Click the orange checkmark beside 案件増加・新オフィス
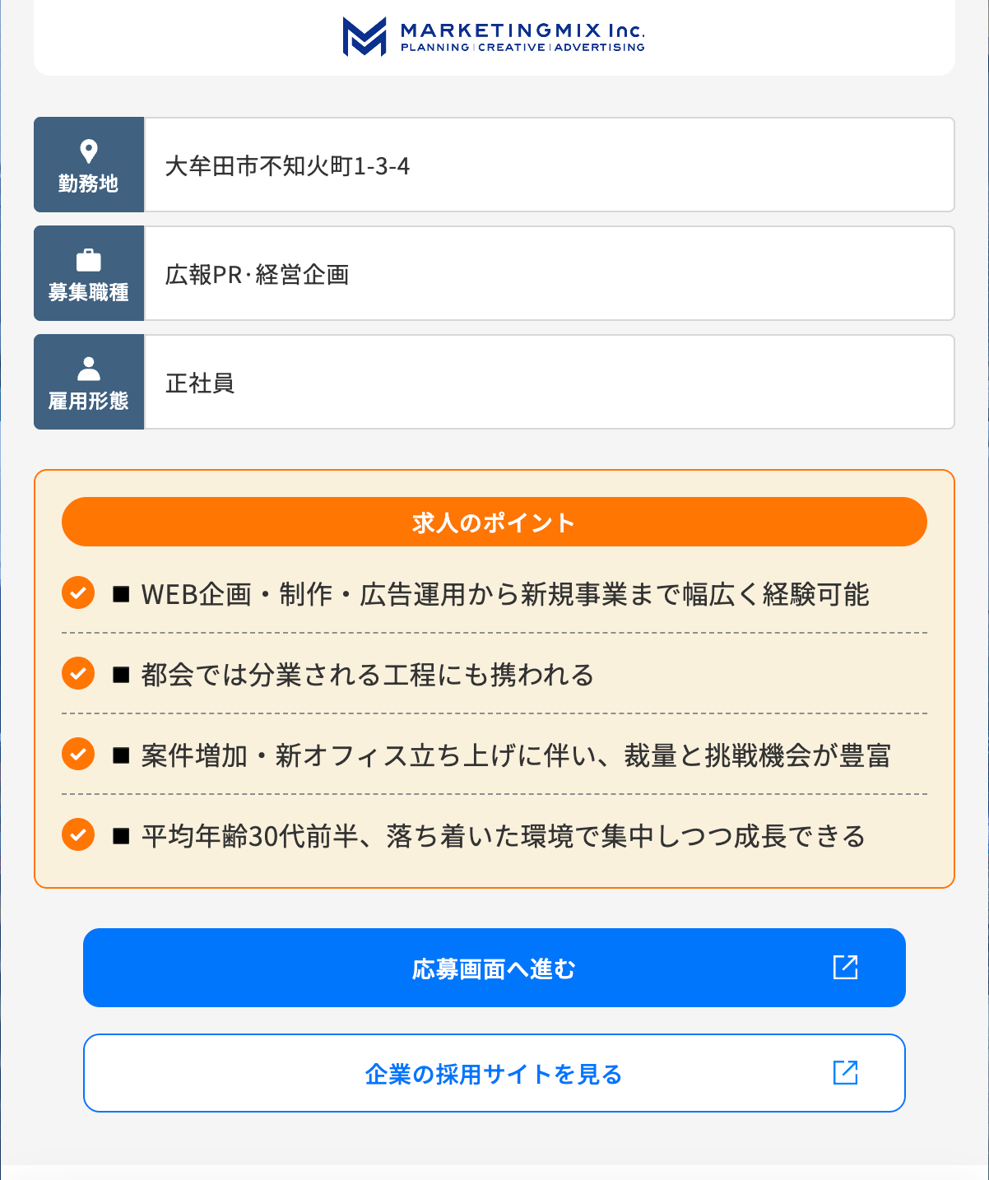 pyautogui.click(x=78, y=754)
